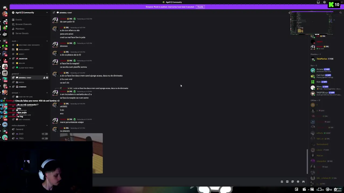Open the welcome-and-goodbye channel
Viewport: 344px width, 193px height.
tap(30, 45)
